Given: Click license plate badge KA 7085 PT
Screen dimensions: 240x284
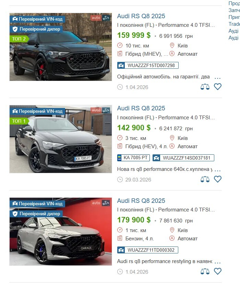Looking at the screenshot, I should tap(133, 158).
